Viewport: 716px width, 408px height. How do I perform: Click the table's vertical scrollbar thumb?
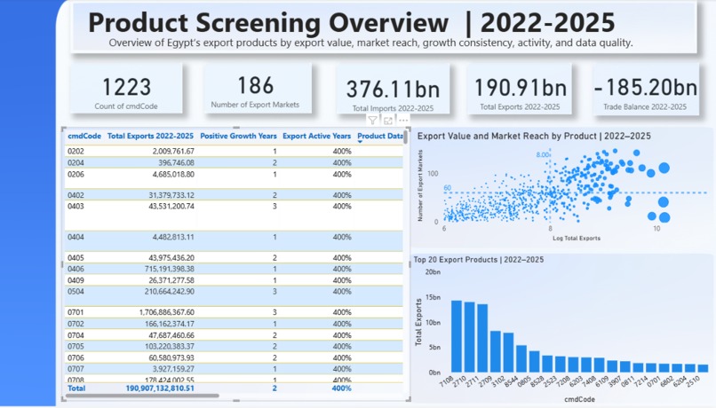pos(405,137)
